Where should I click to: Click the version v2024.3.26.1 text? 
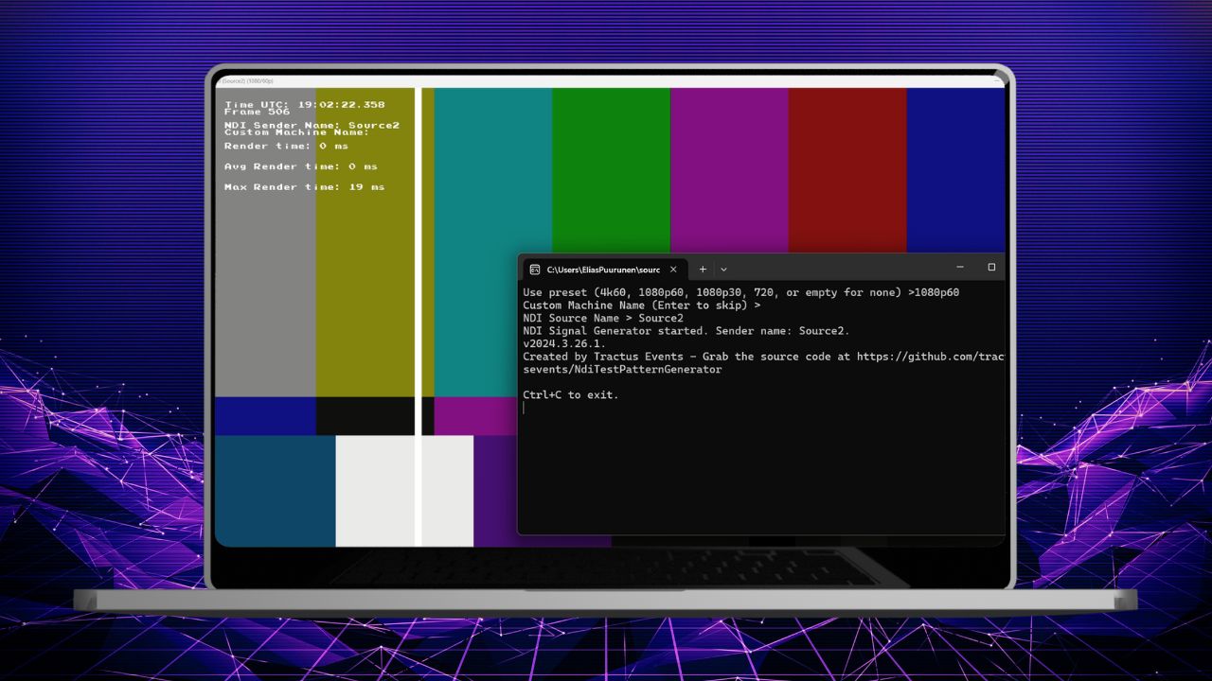click(563, 343)
